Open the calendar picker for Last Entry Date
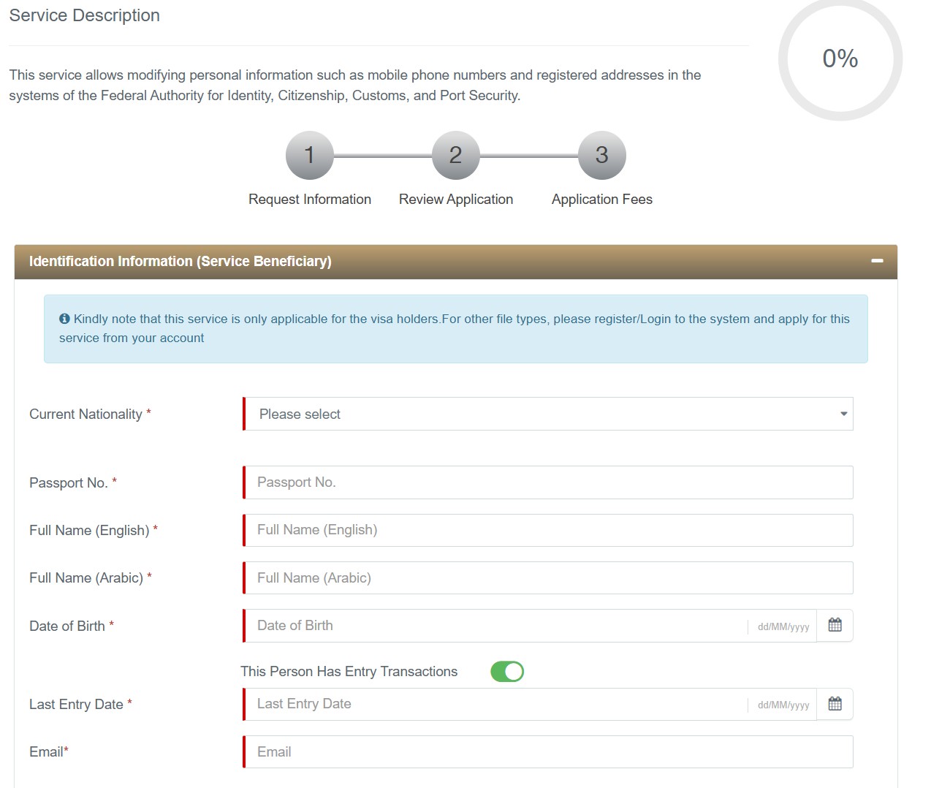This screenshot has width=931, height=788. pos(835,703)
